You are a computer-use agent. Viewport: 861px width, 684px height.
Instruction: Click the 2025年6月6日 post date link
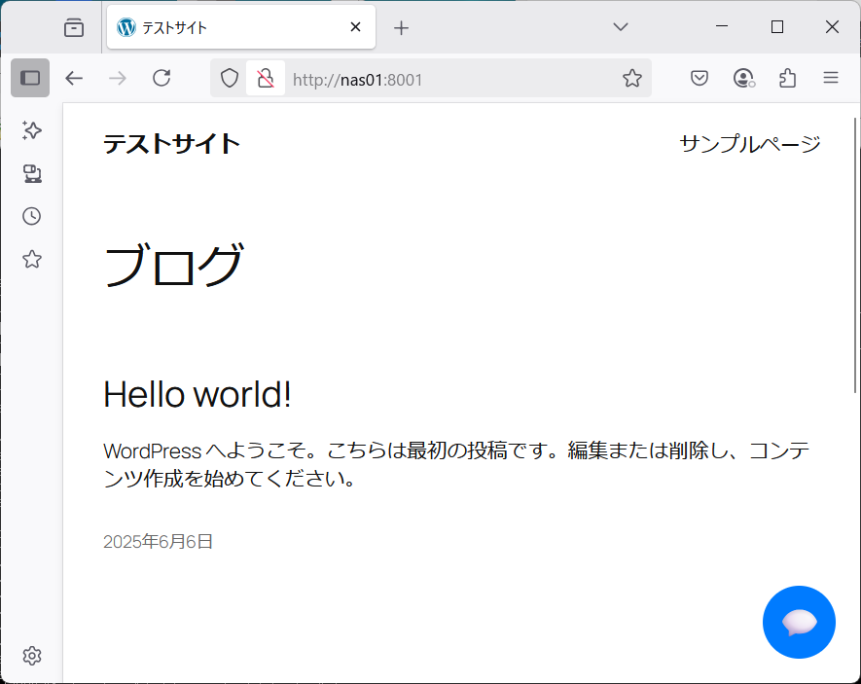pos(159,542)
